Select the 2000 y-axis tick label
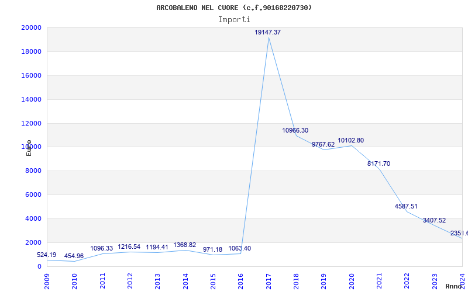Viewport: 468px width, 292px height. [33, 242]
